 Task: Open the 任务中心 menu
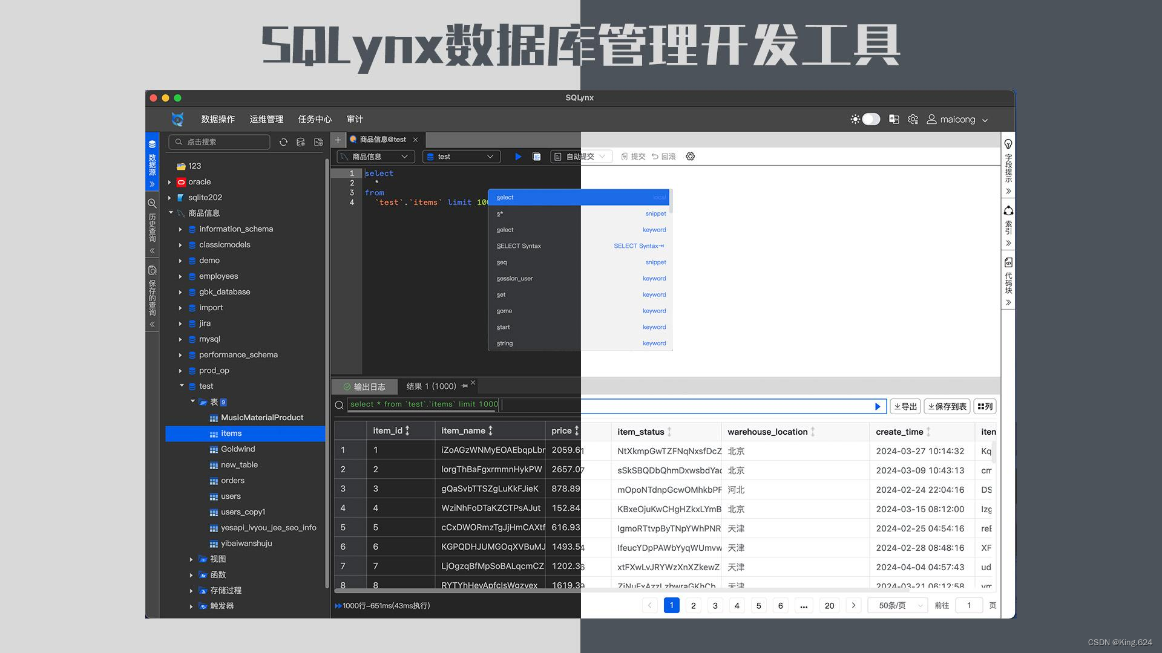pos(315,119)
